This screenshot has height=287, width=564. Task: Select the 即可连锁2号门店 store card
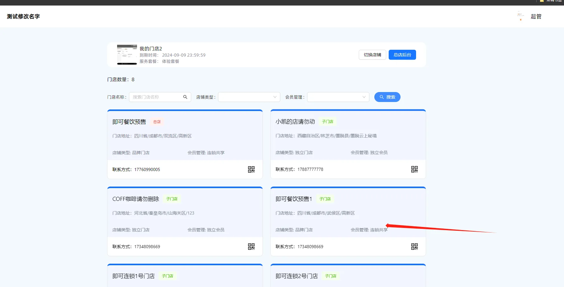click(x=348, y=275)
